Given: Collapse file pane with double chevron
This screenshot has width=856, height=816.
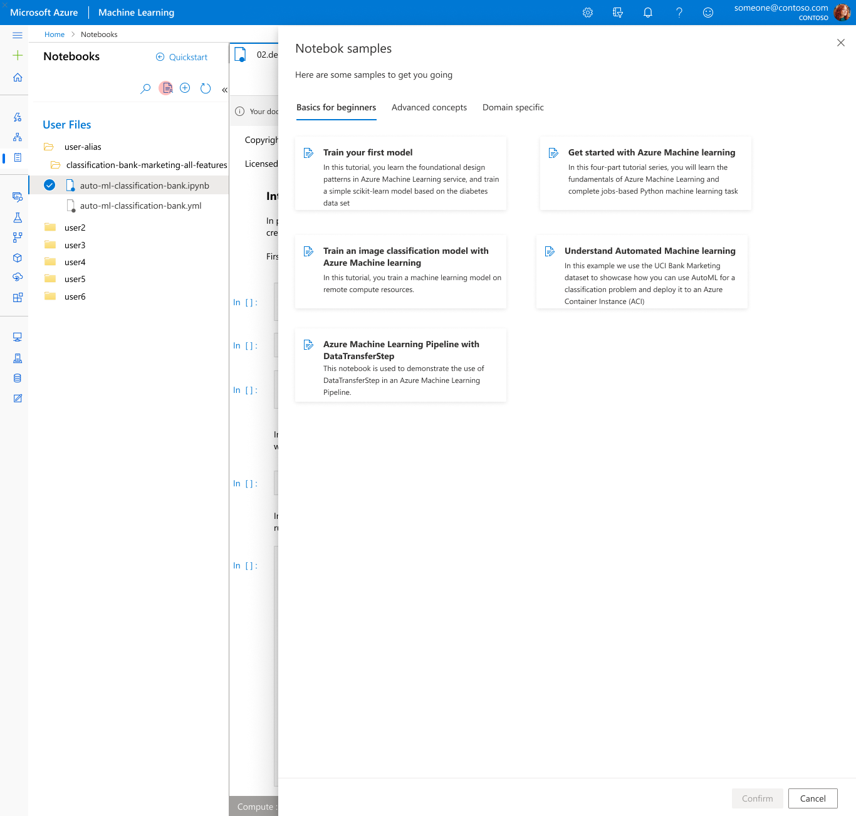Looking at the screenshot, I should (224, 90).
